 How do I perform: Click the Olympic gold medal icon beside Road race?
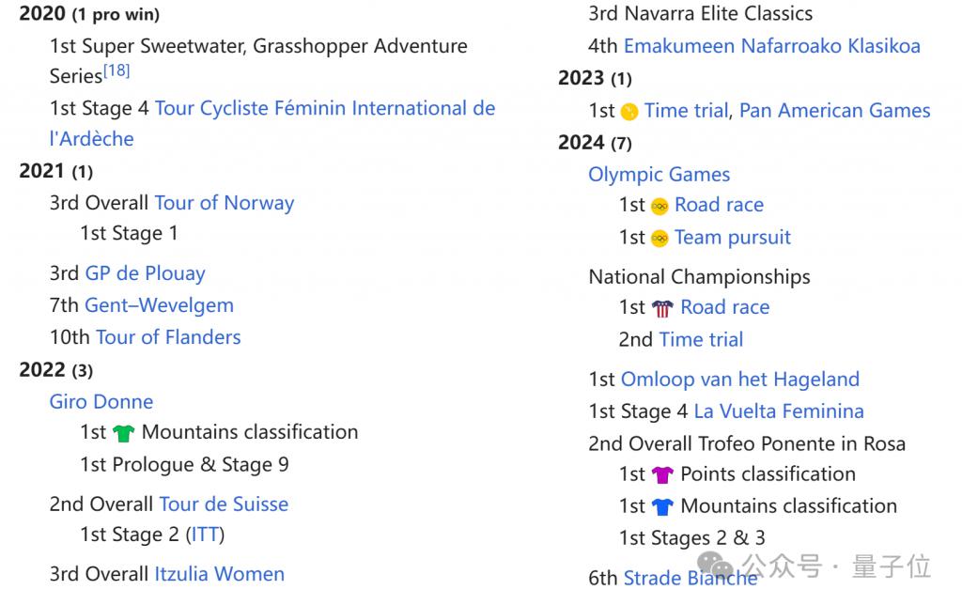(x=659, y=206)
